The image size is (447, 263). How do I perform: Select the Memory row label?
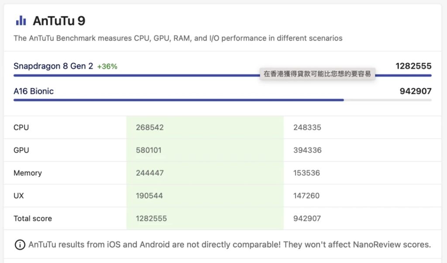tap(28, 173)
